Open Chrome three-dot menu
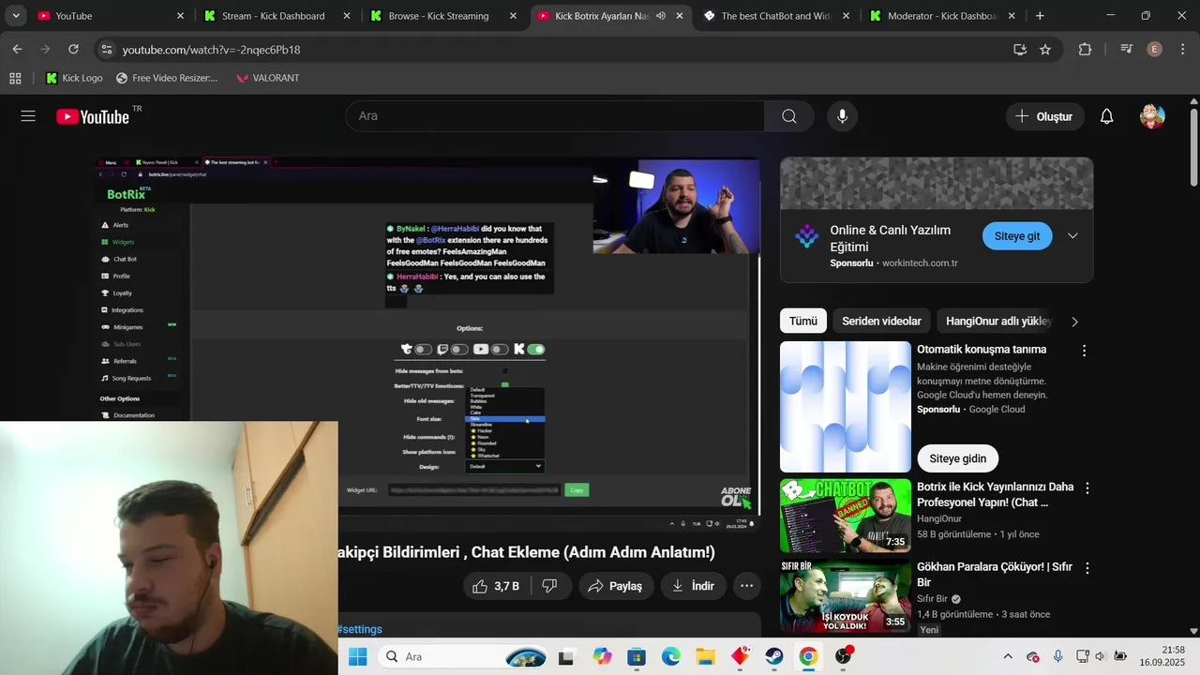The width and height of the screenshot is (1200, 675). pos(1181,50)
